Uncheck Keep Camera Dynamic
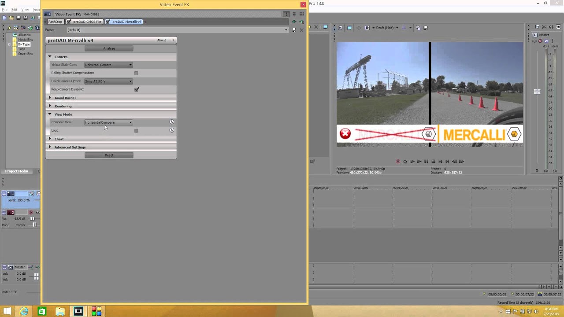The width and height of the screenshot is (564, 317). 136,89
